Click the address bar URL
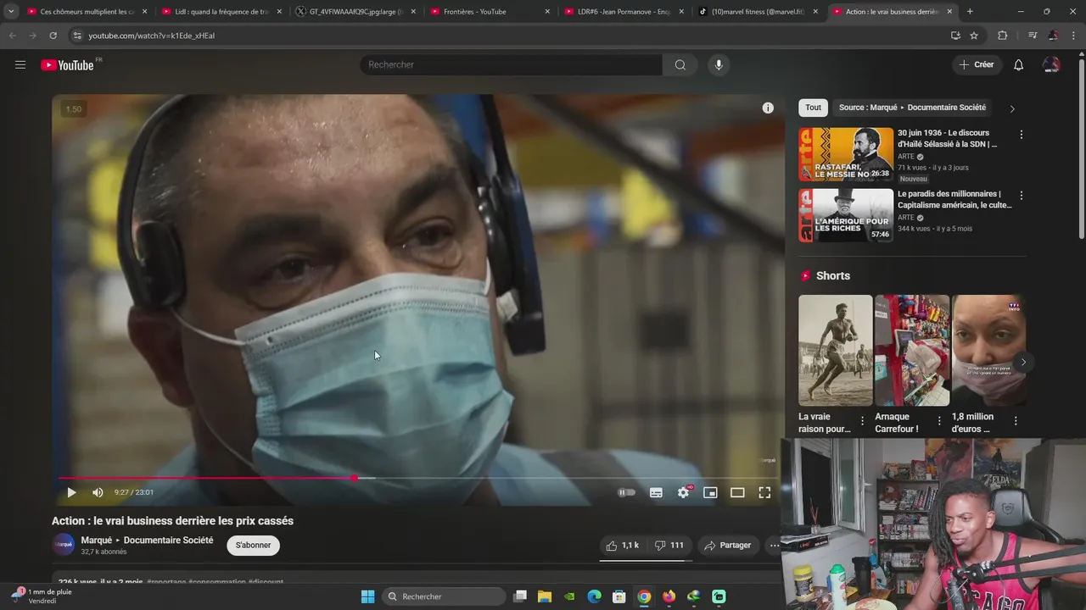 [x=151, y=36]
